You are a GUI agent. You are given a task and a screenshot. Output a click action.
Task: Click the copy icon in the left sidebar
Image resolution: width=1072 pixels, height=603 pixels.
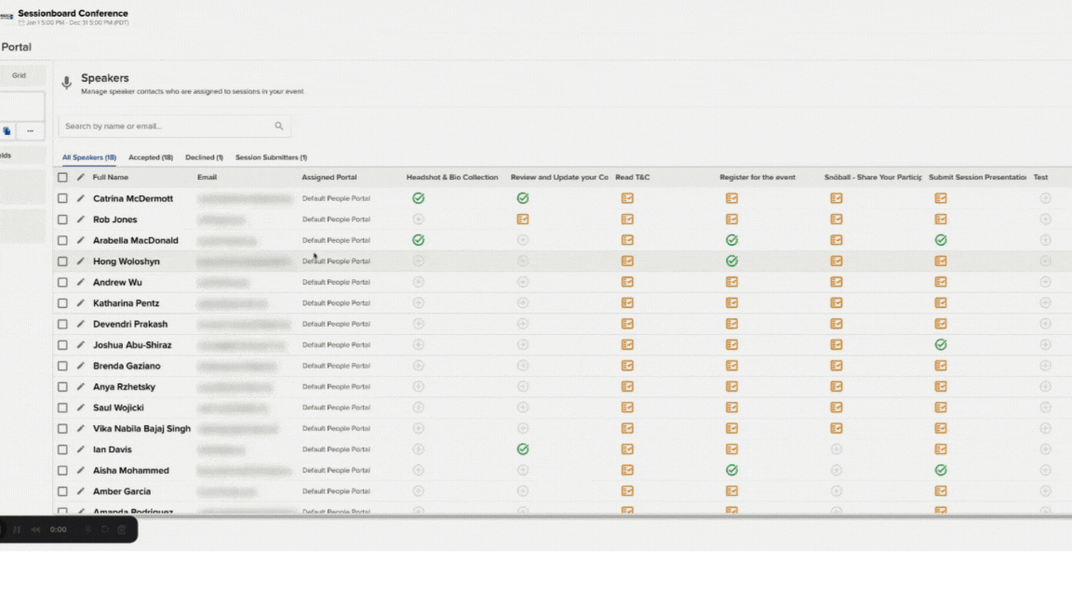pyautogui.click(x=7, y=130)
